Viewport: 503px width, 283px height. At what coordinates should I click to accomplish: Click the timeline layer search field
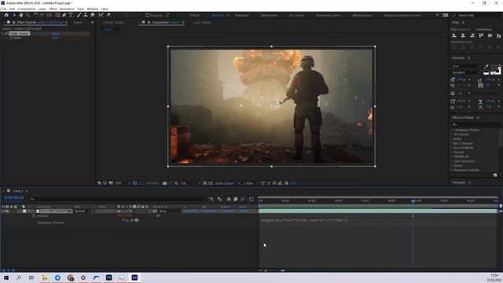(117, 199)
